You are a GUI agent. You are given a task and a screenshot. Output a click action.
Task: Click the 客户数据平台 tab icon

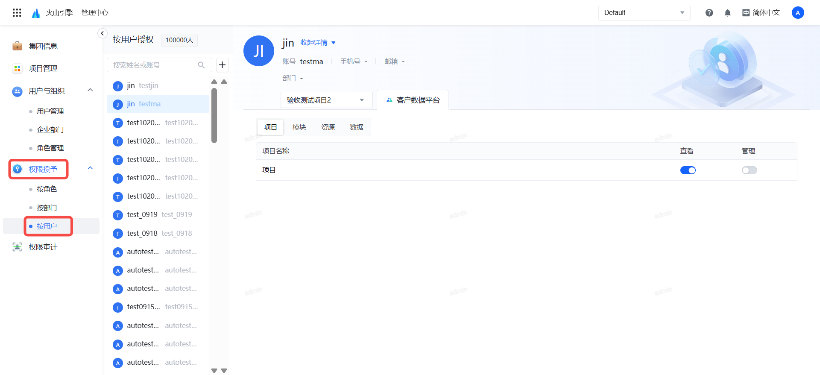click(389, 100)
